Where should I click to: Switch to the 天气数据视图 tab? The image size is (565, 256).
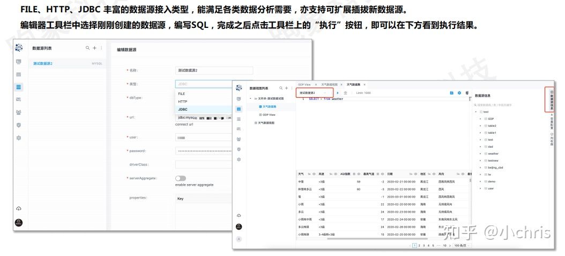[330, 84]
